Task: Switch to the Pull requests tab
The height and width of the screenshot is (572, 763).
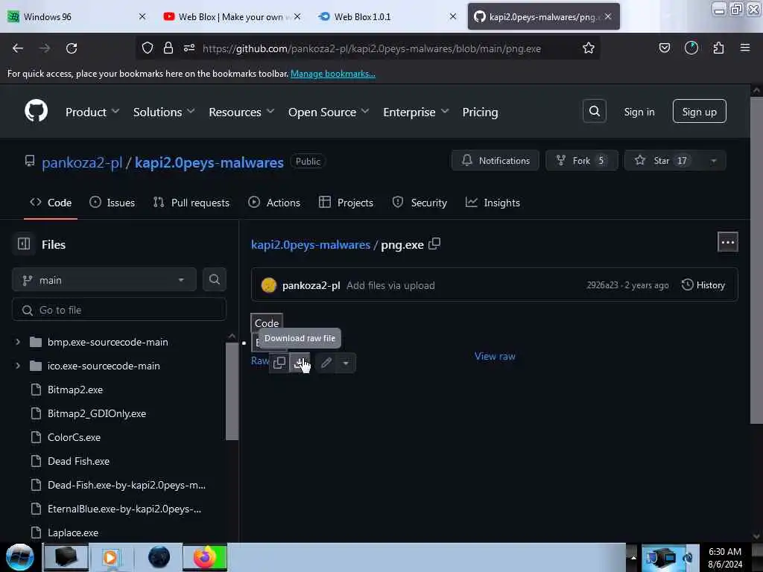Action: tap(191, 203)
